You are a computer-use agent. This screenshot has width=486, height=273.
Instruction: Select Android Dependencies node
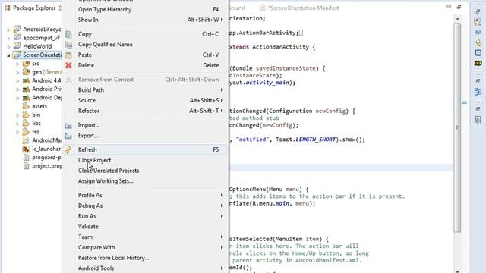pos(46,98)
